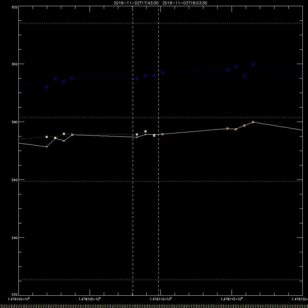Select the 520 y-axis label
Viewport: 308px width, 308px height.
click(x=15, y=294)
